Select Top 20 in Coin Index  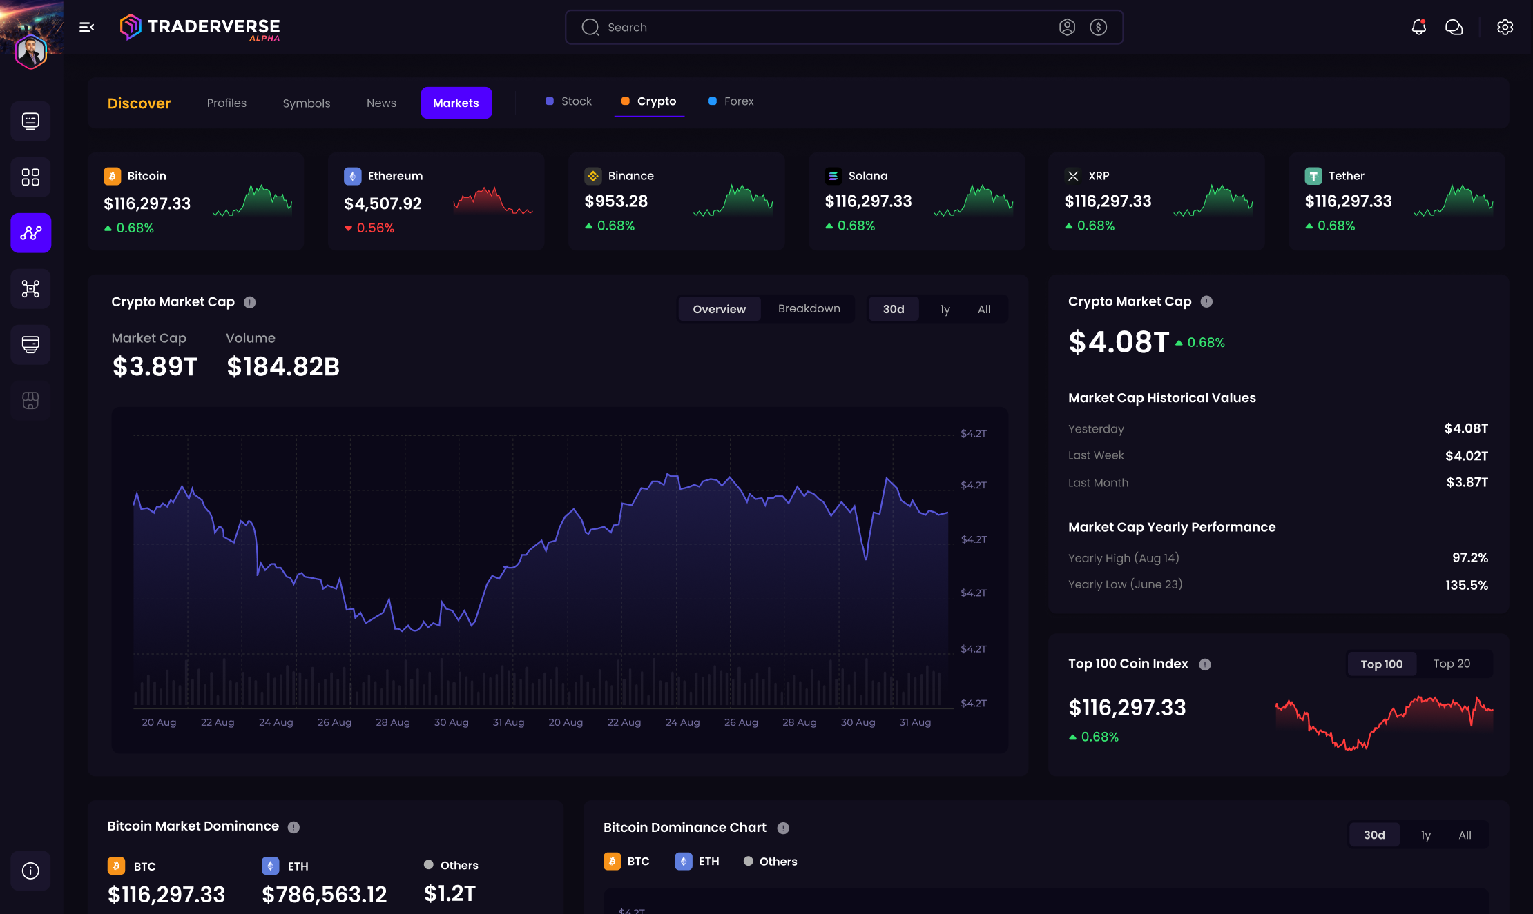1452,664
